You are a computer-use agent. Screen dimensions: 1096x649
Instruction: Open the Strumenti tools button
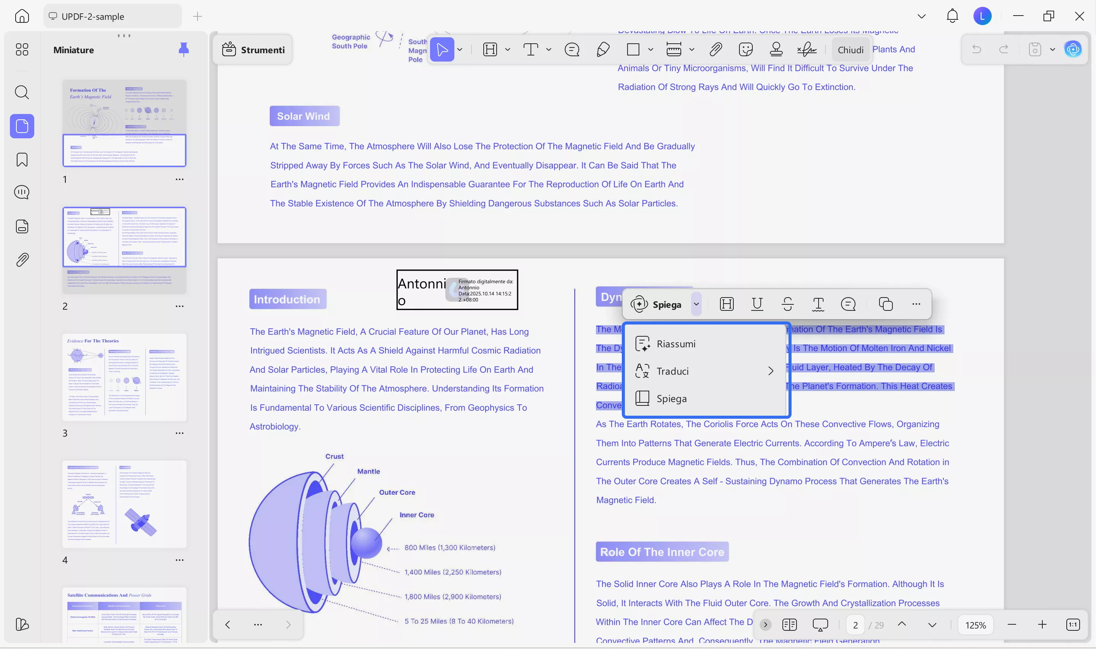click(x=253, y=50)
